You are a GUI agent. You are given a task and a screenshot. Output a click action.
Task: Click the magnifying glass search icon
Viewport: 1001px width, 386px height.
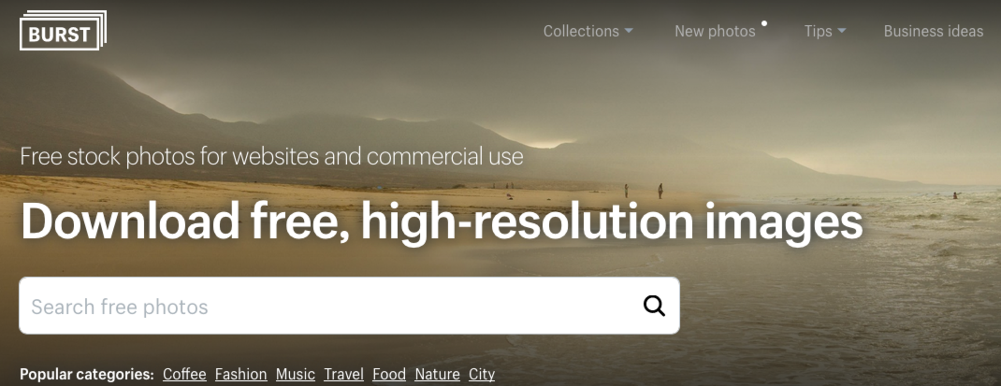coord(654,306)
